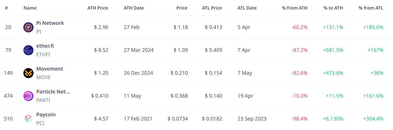
Task: Sort by the # rank header
Action: point(6,8)
